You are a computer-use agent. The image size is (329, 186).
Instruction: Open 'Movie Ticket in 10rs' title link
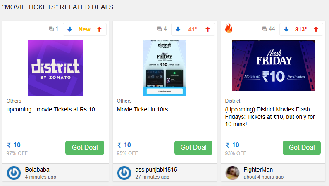coord(142,109)
